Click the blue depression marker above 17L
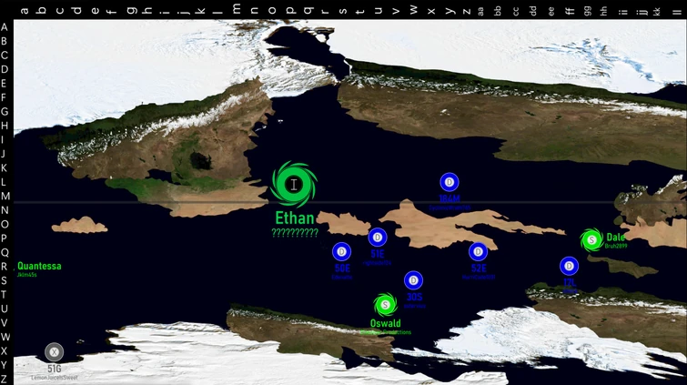 point(569,266)
